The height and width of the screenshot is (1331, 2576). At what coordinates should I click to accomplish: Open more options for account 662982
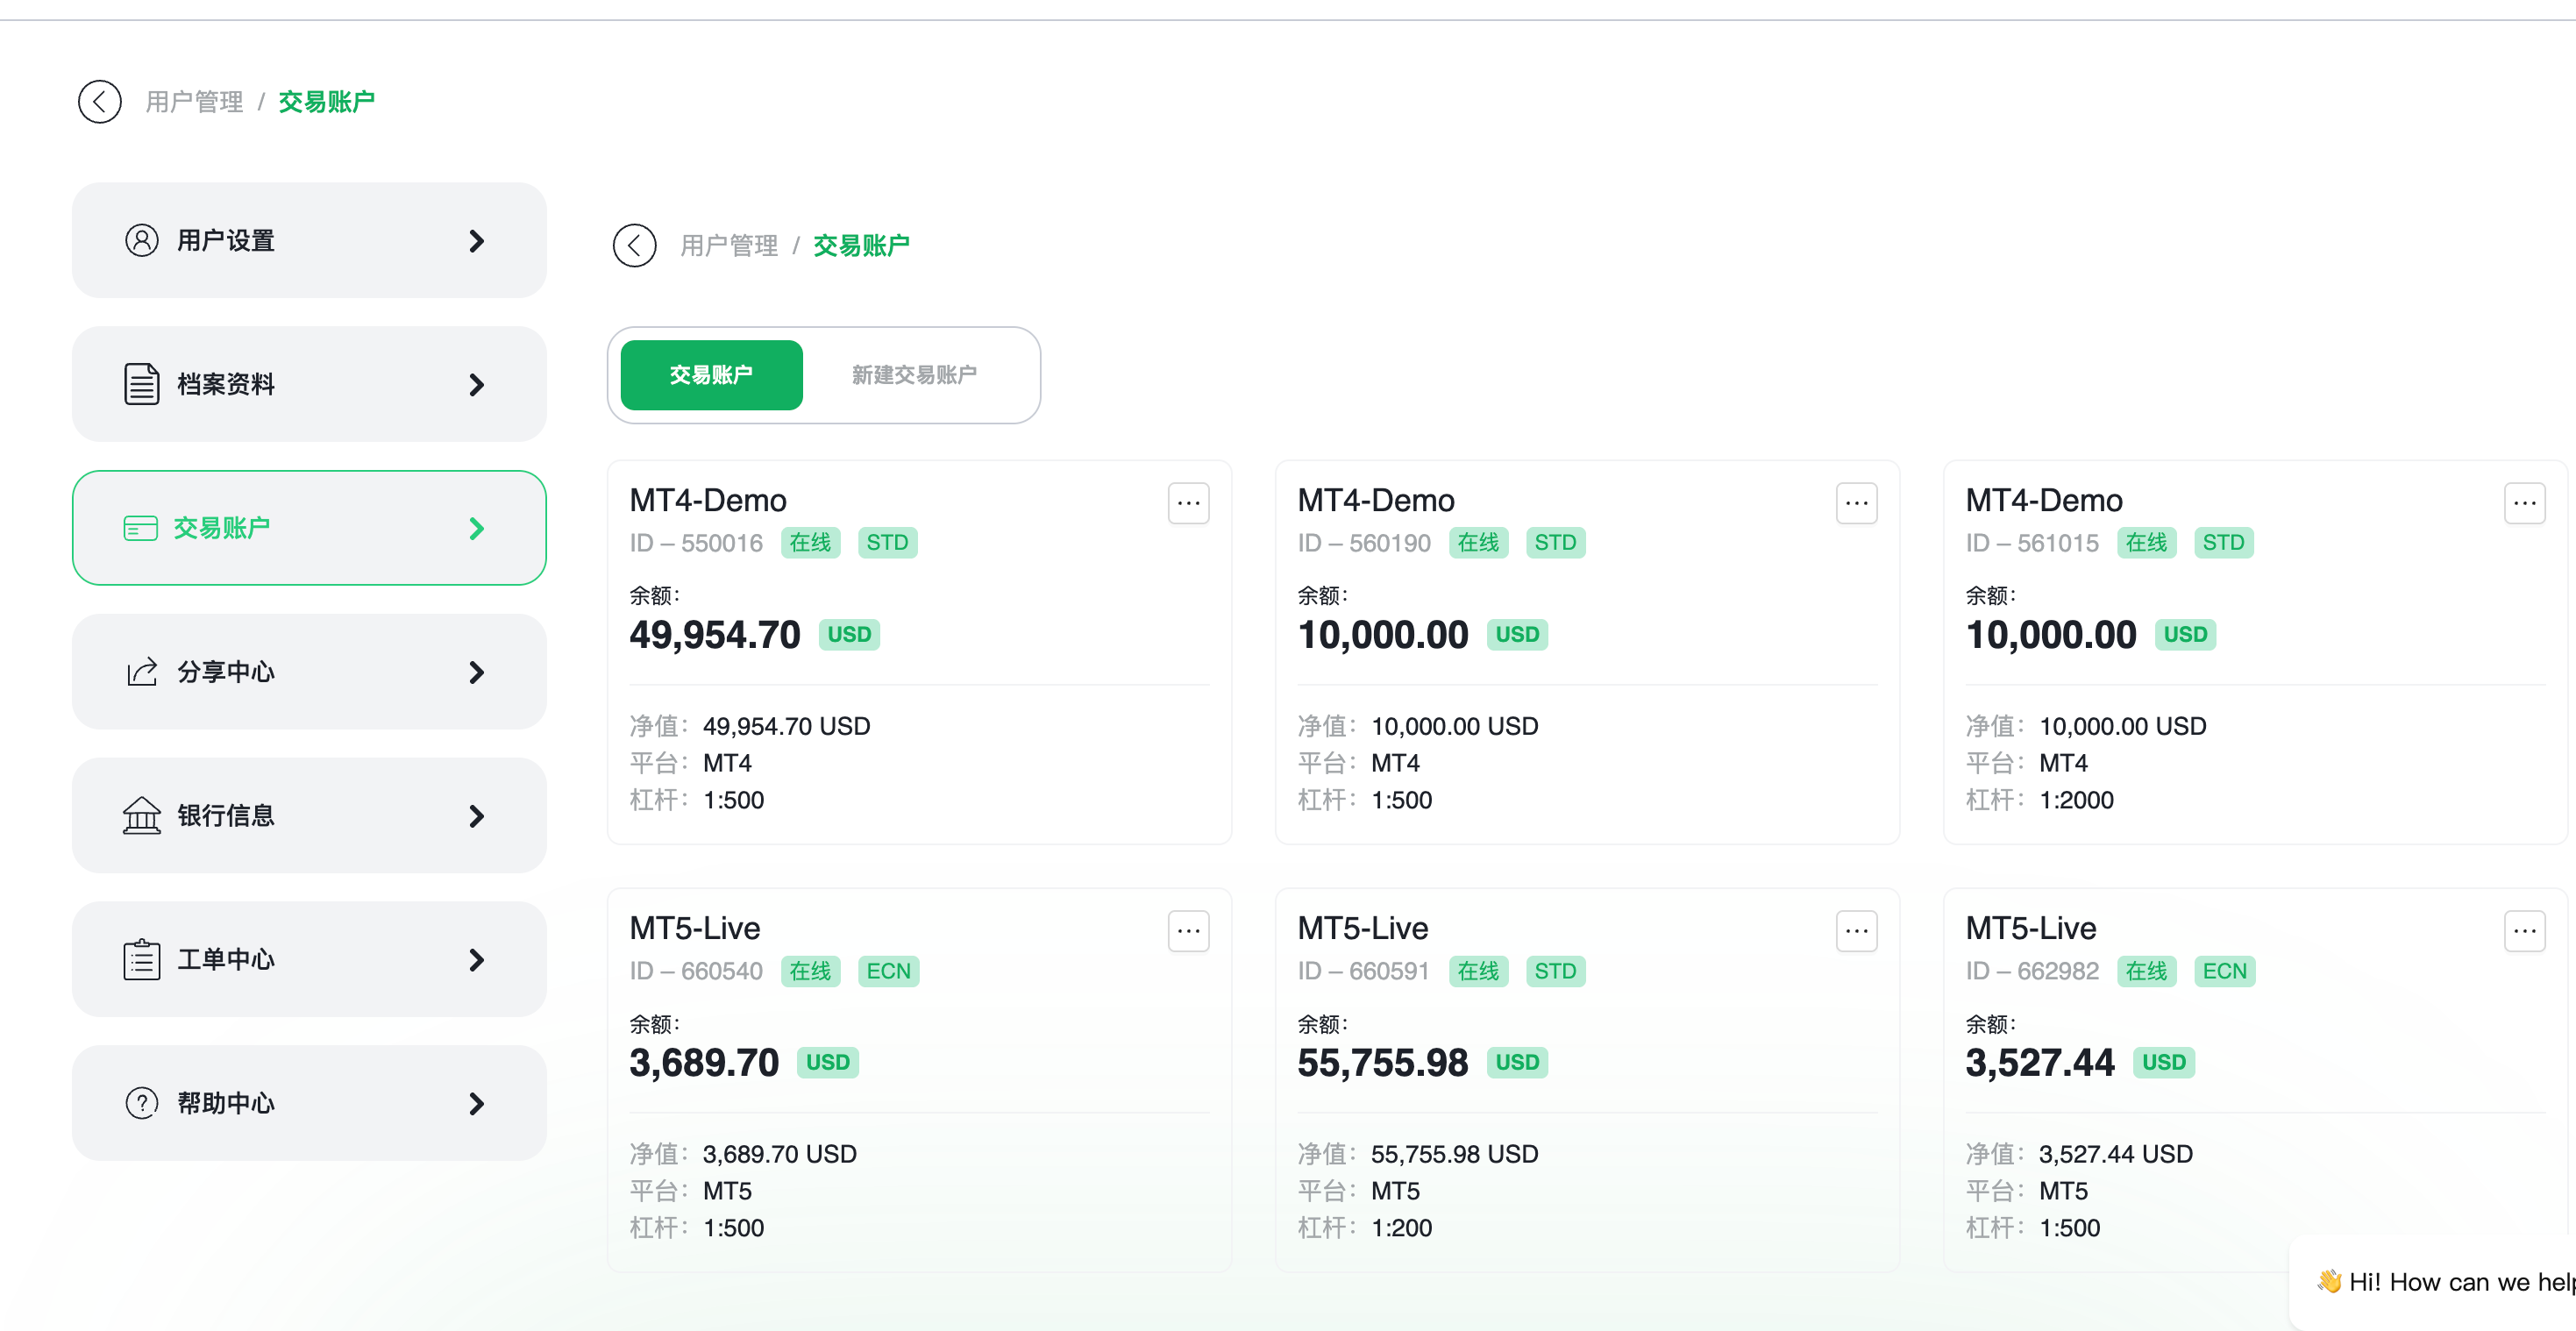click(2525, 931)
